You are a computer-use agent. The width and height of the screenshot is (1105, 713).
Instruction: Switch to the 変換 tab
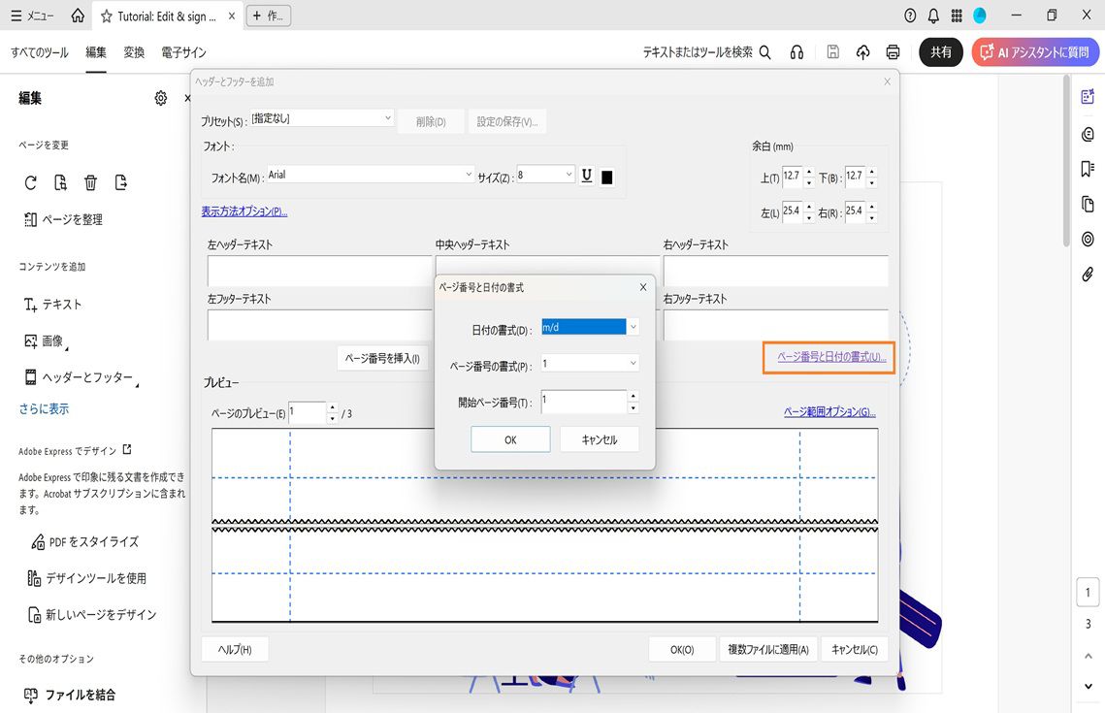(x=134, y=52)
